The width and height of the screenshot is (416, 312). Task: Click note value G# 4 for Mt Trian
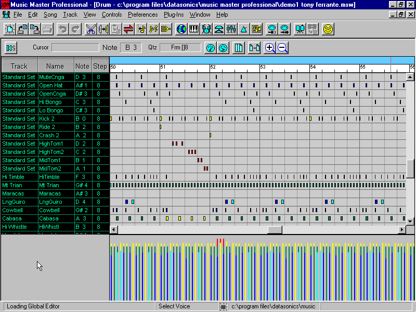[83, 185]
